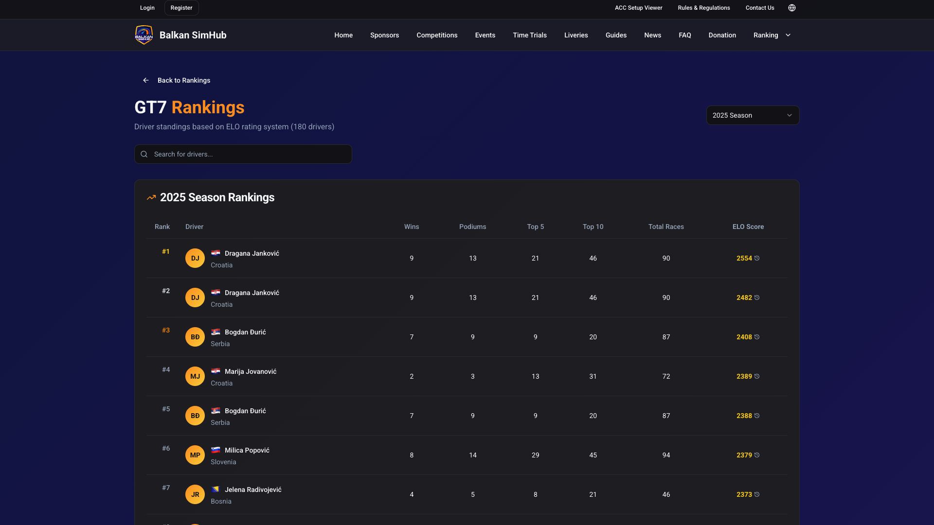This screenshot has height=525, width=934.
Task: Click the Login link
Action: click(x=147, y=8)
